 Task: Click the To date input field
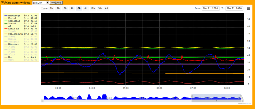(x=234, y=8)
